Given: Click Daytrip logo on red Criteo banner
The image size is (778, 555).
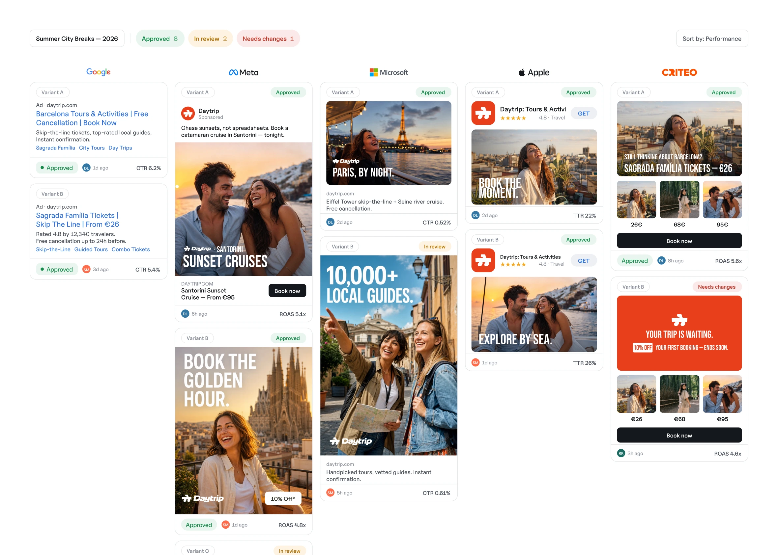Looking at the screenshot, I should [x=679, y=320].
